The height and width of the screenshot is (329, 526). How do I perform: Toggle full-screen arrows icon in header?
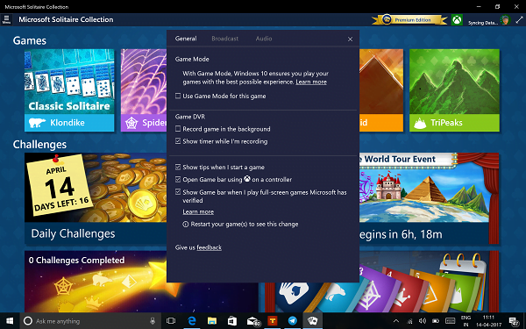tap(519, 19)
